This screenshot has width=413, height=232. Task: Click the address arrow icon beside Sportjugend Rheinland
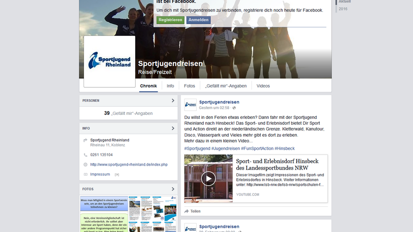coord(85,140)
